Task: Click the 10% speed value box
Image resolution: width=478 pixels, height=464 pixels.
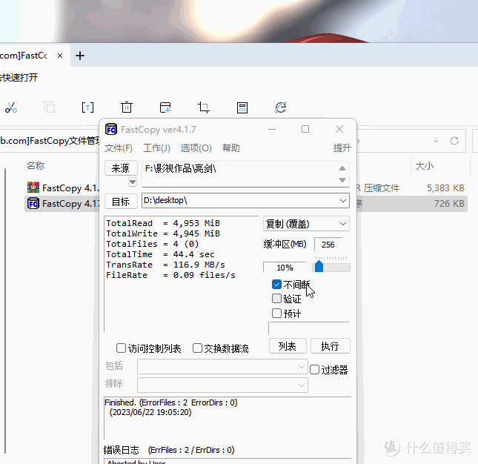Action: coord(285,268)
